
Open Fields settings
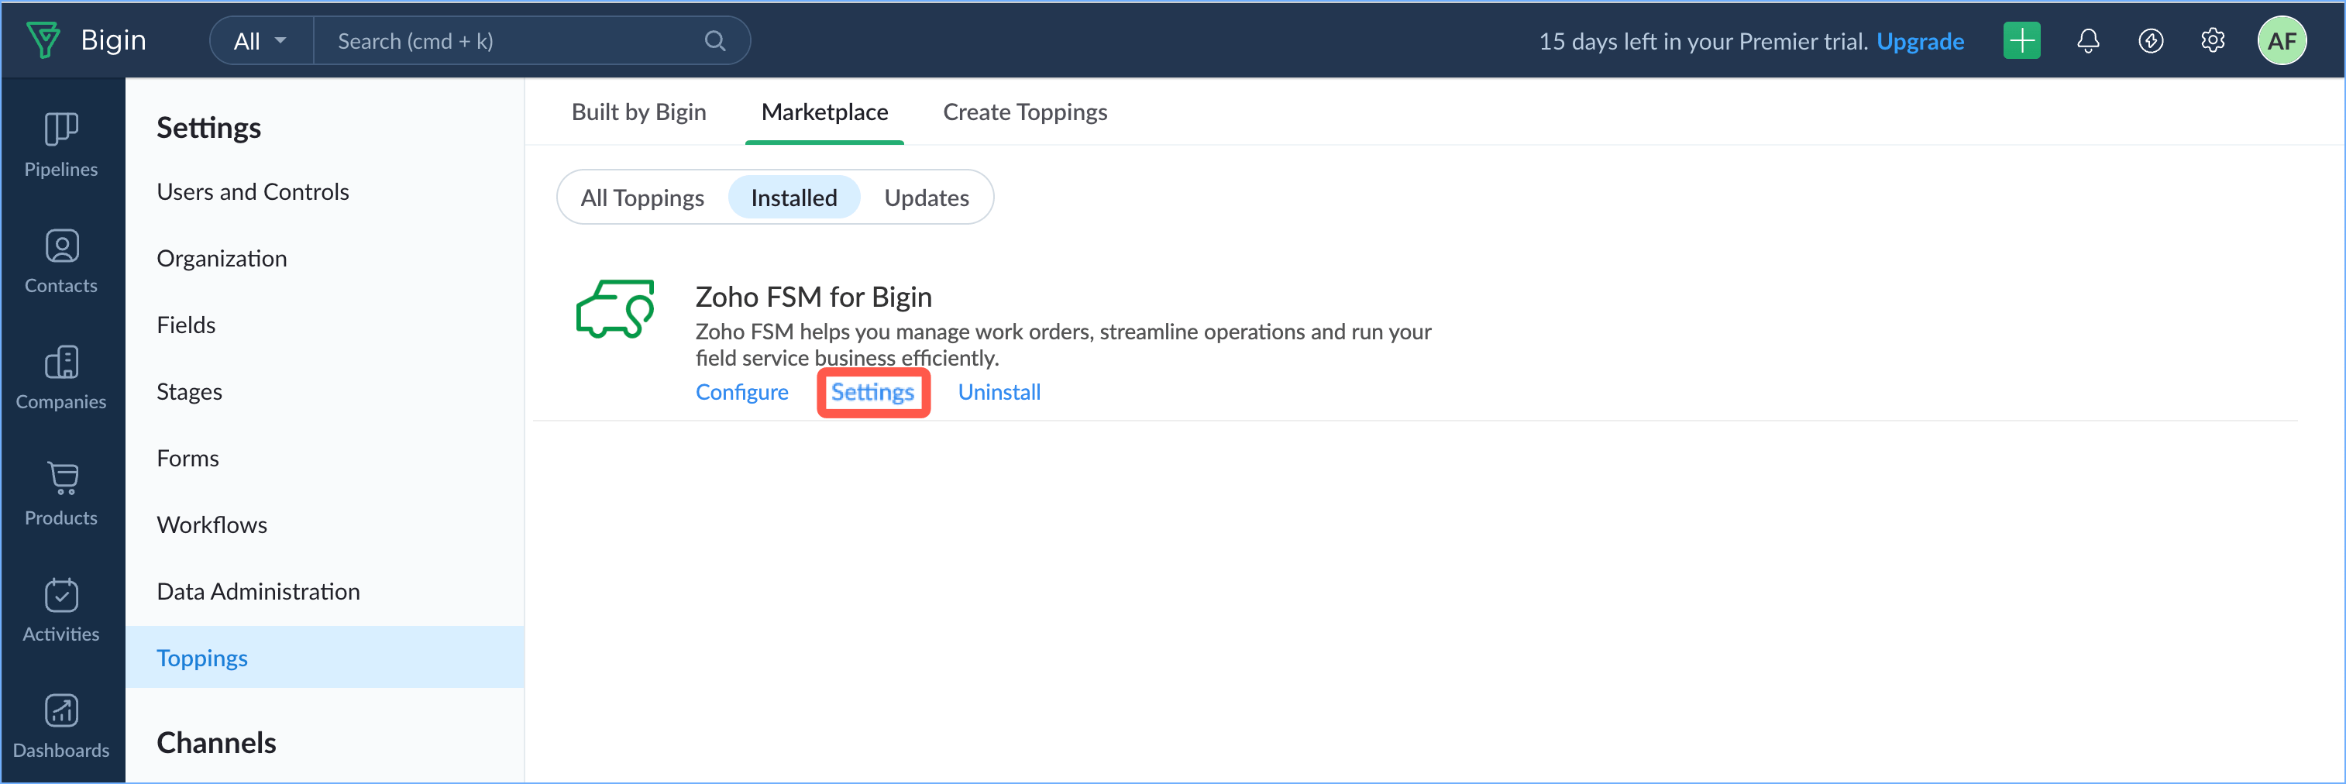[186, 325]
